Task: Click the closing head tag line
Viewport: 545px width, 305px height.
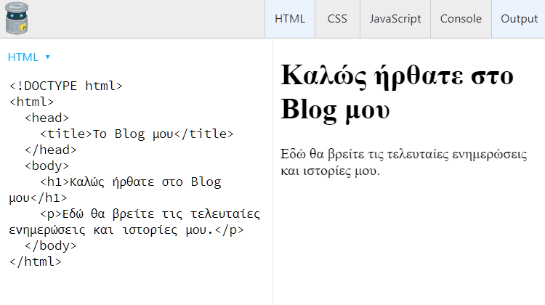Action: click(x=50, y=150)
